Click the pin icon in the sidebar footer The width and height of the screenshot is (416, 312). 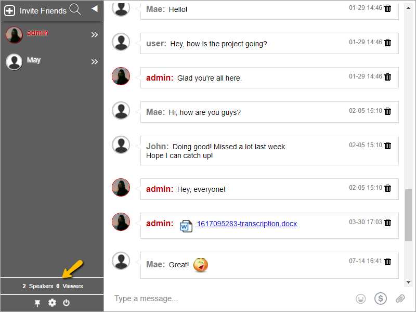[37, 303]
